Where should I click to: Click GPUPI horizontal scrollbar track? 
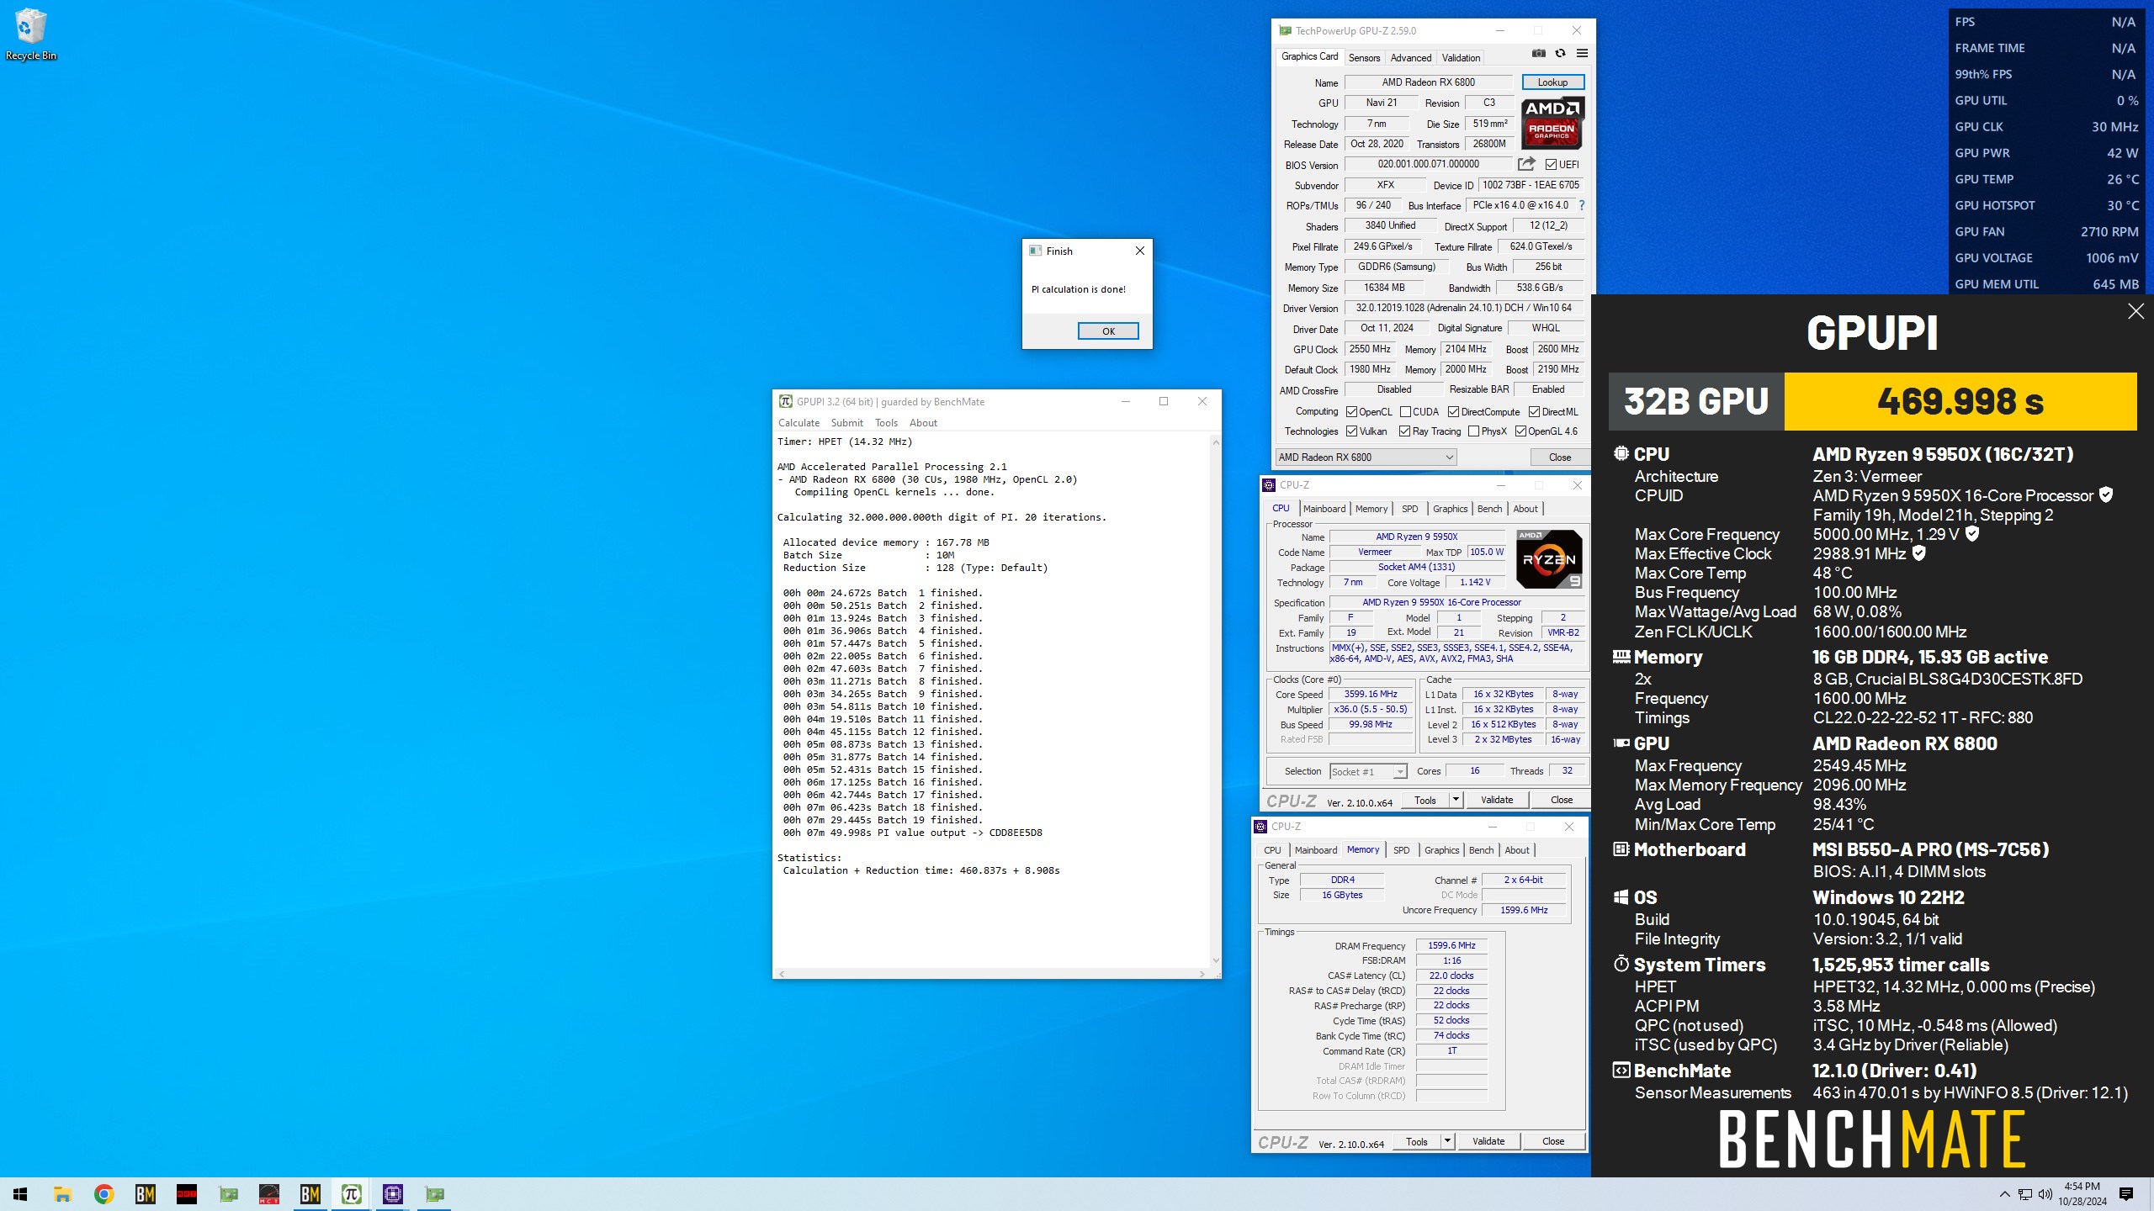(x=992, y=974)
